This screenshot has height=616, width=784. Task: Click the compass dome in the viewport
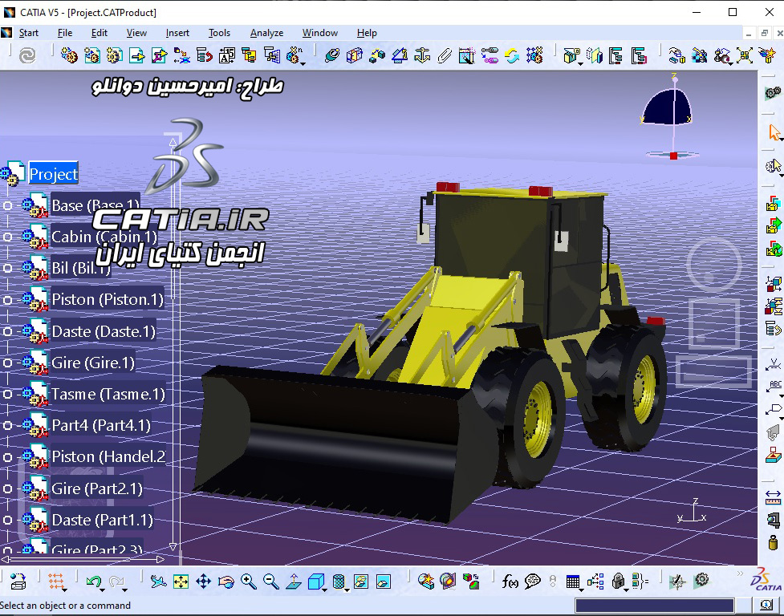[667, 107]
